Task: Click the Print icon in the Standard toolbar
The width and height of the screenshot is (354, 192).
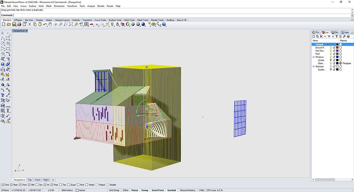Action: click(19, 24)
